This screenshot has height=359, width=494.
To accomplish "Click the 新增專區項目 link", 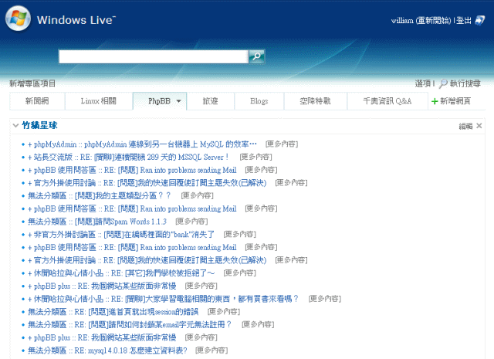I will click(32, 83).
